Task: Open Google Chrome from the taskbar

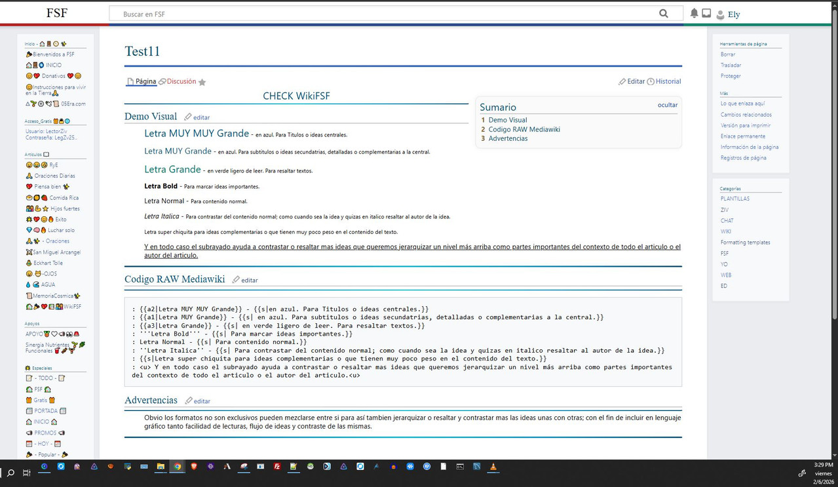Action: 177,467
